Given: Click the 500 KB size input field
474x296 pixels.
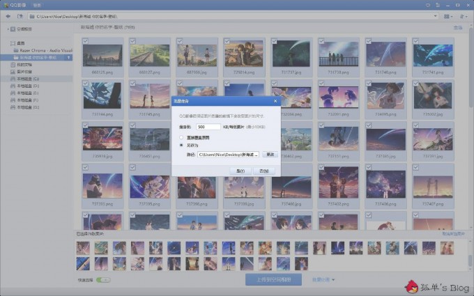Looking at the screenshot, I should point(208,127).
